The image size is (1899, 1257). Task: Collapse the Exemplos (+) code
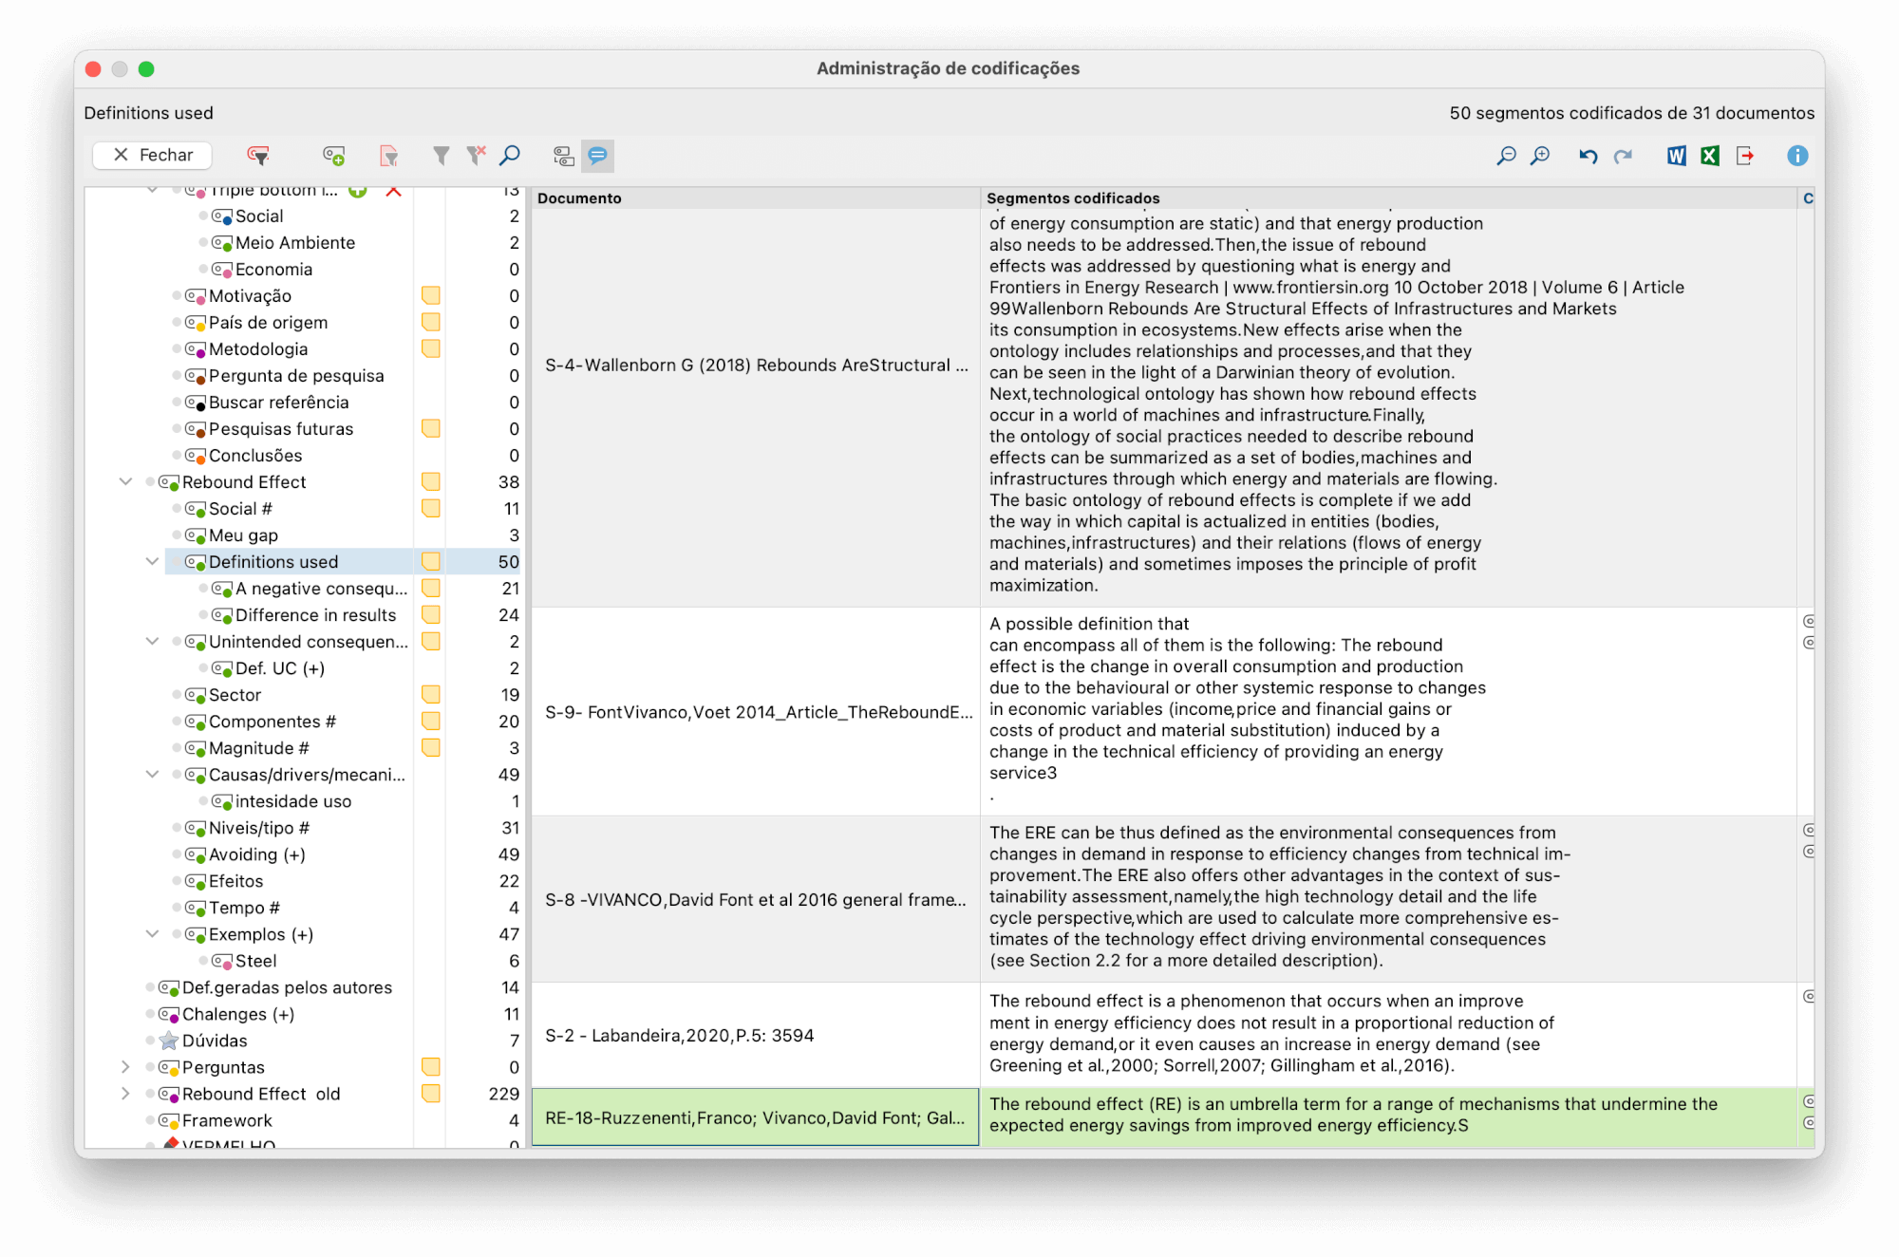pos(152,933)
